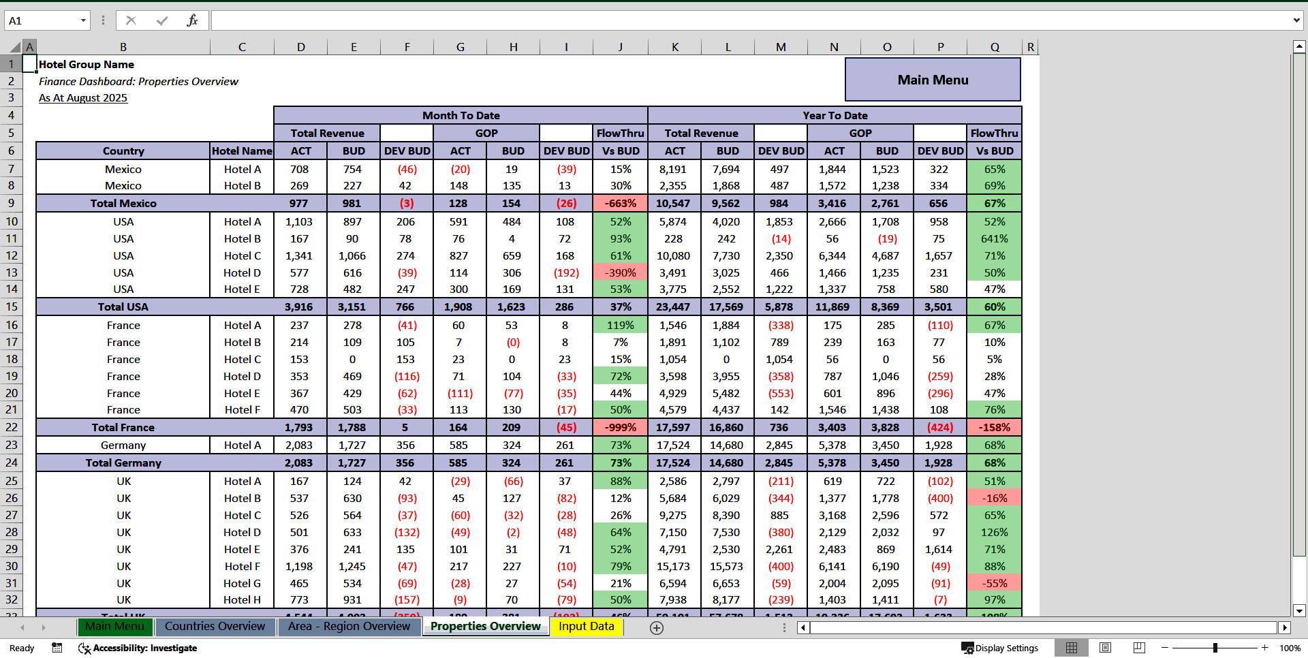Select the Properties Overview tab
Screen dimensions: 1308x658
[x=485, y=627]
